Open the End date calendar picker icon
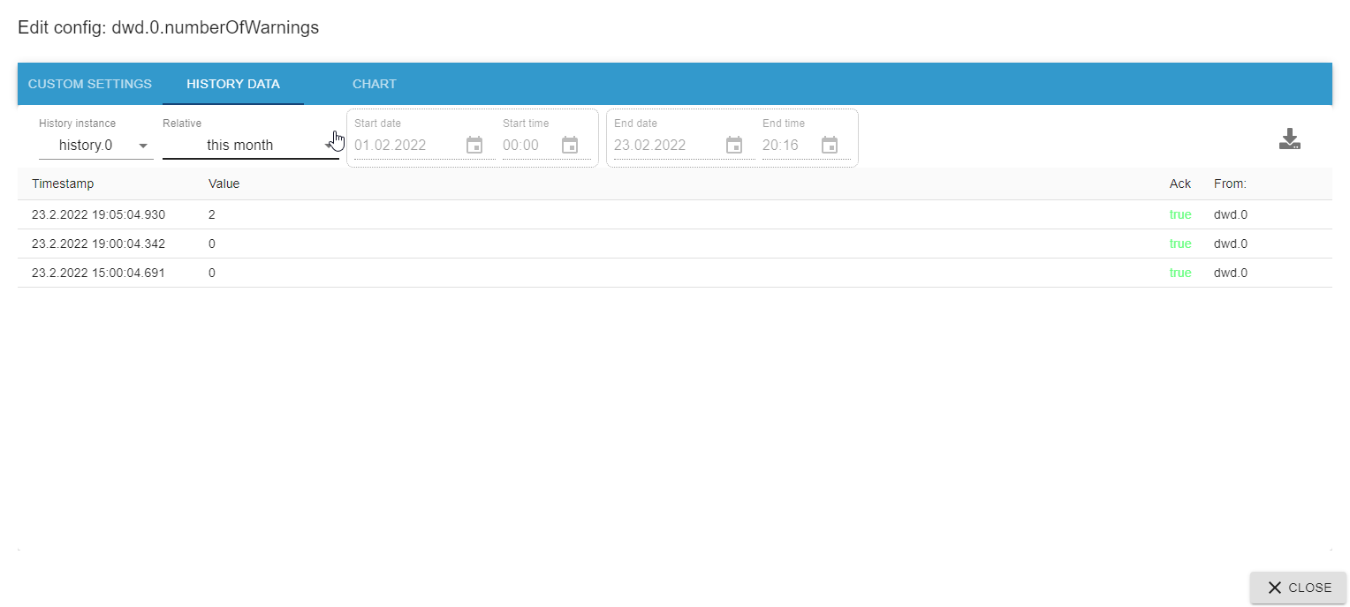Image resolution: width=1350 pixels, height=607 pixels. point(734,145)
